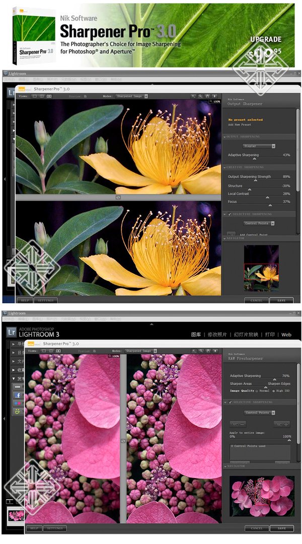This screenshot has width=302, height=544.
Task: Click Apply to entire image slider handle
Action: pos(289,440)
